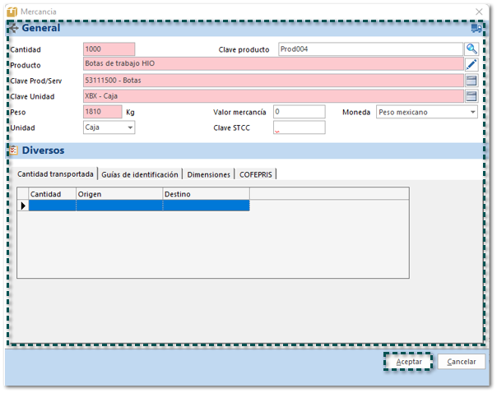Click the Cancelar button
Image resolution: width=497 pixels, height=393 pixels.
point(461,362)
